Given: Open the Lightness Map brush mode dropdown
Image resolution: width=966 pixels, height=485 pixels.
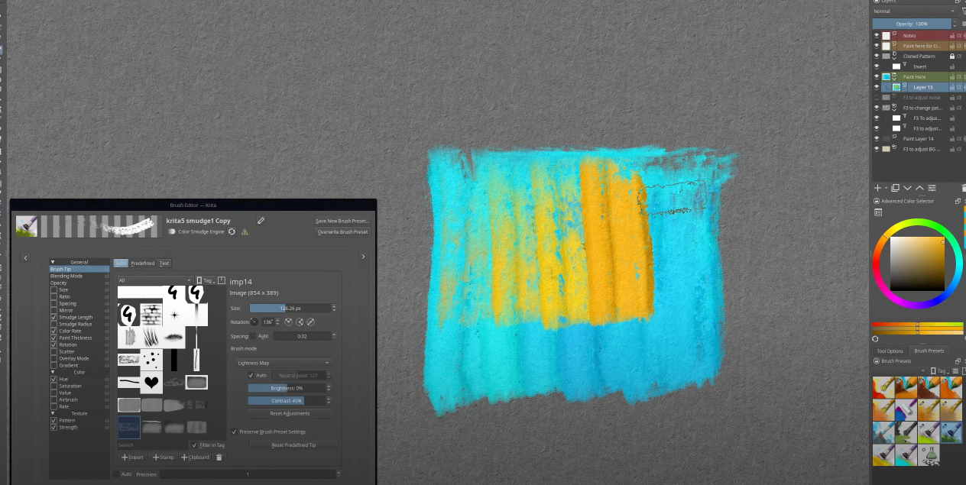Looking at the screenshot, I should coord(283,363).
